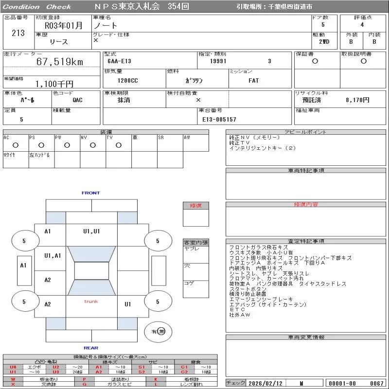Click the X 交換跡 legend symbol
The image size is (389, 389).
click(13, 384)
